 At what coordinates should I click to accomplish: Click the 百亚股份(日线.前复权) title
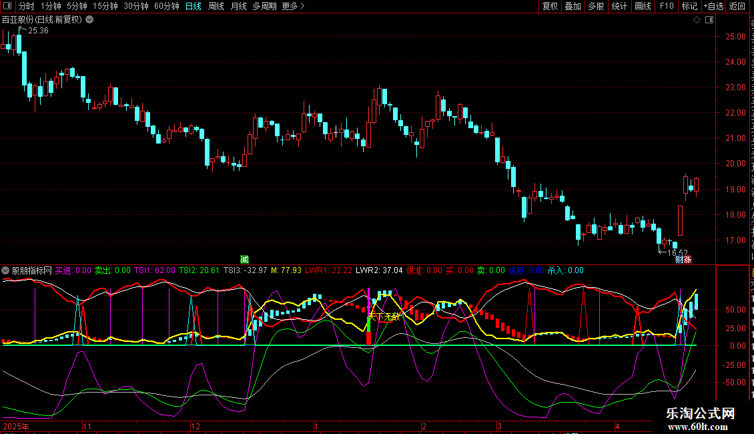pos(42,20)
